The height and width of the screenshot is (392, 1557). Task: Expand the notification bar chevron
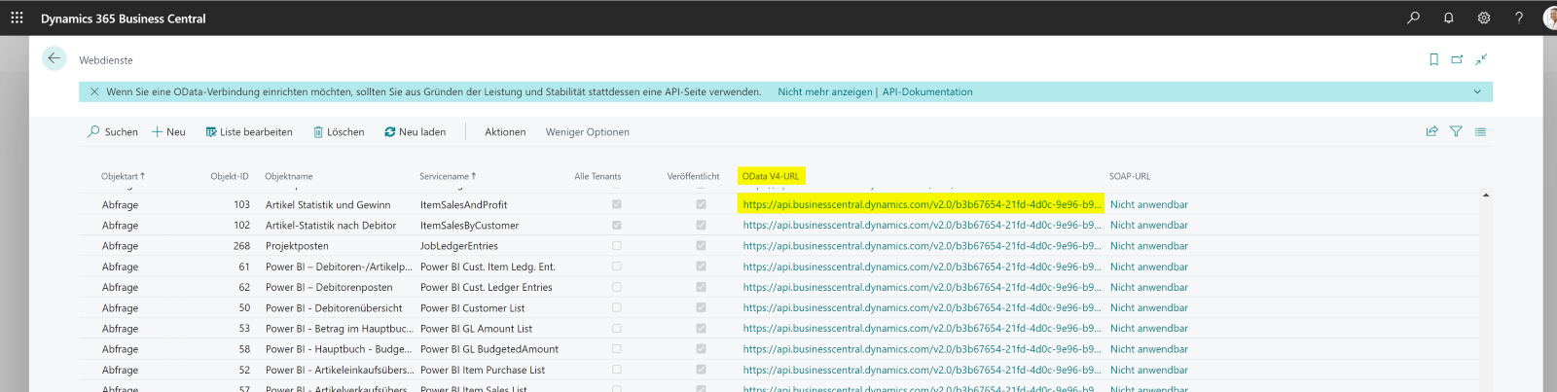1477,91
